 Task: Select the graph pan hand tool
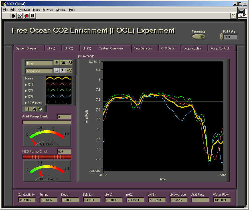(x=40, y=109)
